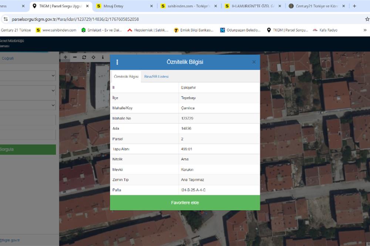Click the Favorilere ekle button
This screenshot has height=246, width=370.
(x=185, y=203)
